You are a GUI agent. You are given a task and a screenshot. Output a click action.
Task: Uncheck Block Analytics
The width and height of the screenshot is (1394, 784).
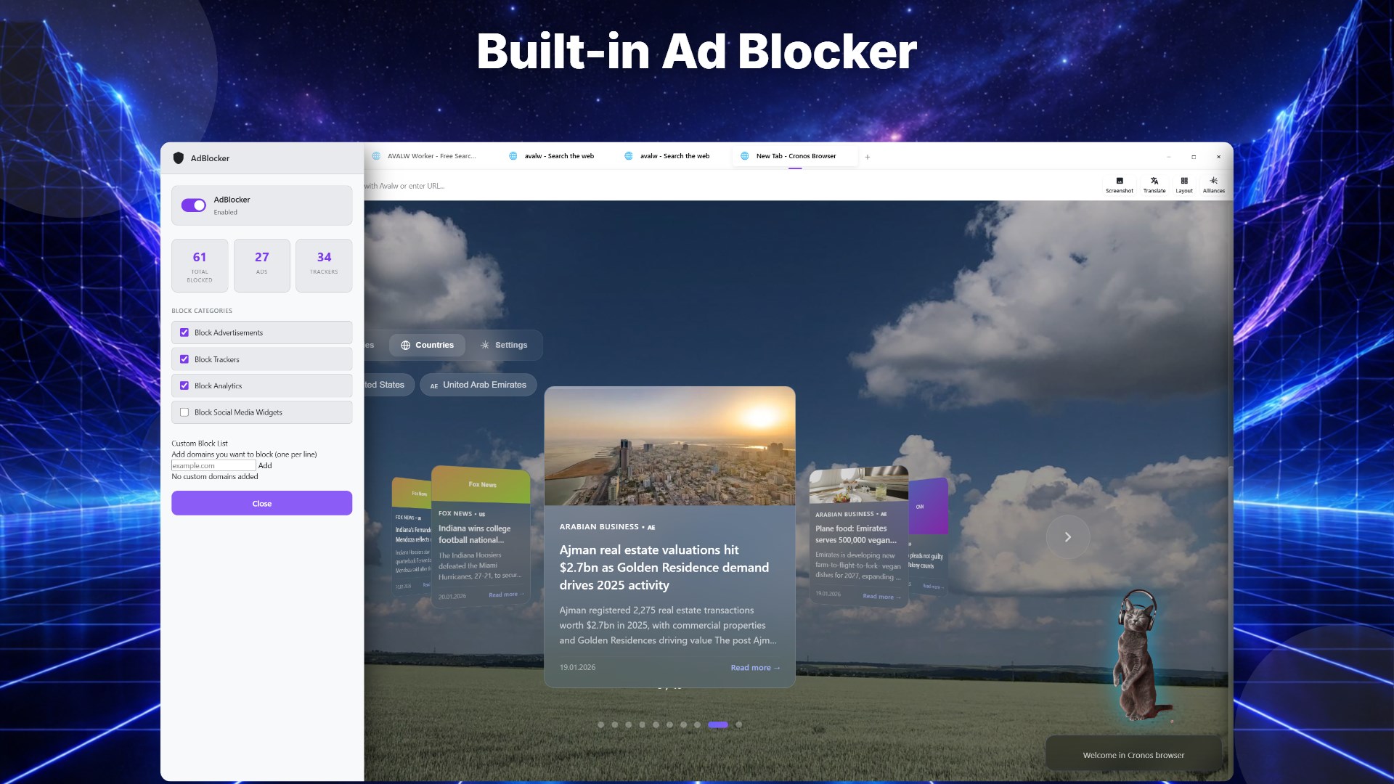pos(184,386)
